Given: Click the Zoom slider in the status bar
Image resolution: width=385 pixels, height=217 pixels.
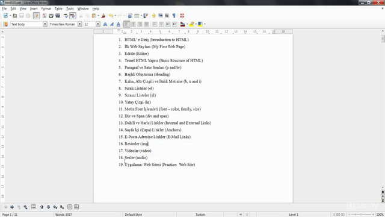Looking at the screenshot, I should coord(361,215).
